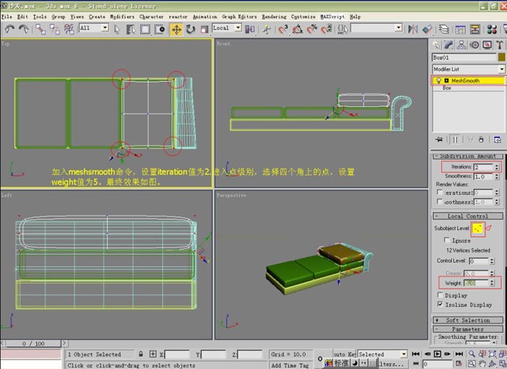Toggle the Spinner Snap icon

pyautogui.click(x=326, y=30)
